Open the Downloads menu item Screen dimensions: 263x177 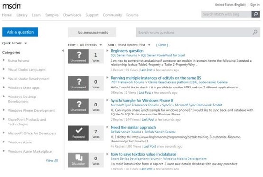(72, 15)
